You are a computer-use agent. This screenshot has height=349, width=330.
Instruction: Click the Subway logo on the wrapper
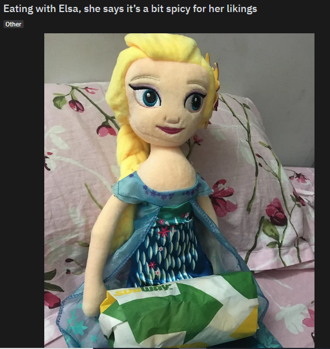pos(144,290)
